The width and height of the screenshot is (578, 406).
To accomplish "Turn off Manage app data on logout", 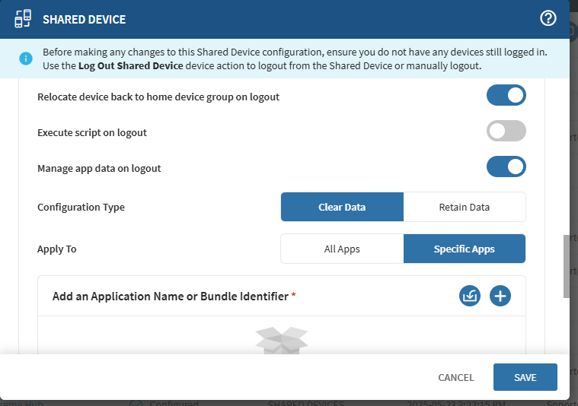I will tap(506, 167).
